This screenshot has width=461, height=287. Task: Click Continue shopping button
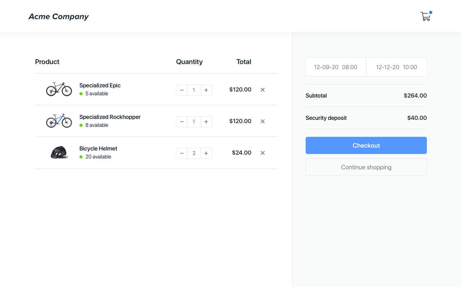click(366, 167)
